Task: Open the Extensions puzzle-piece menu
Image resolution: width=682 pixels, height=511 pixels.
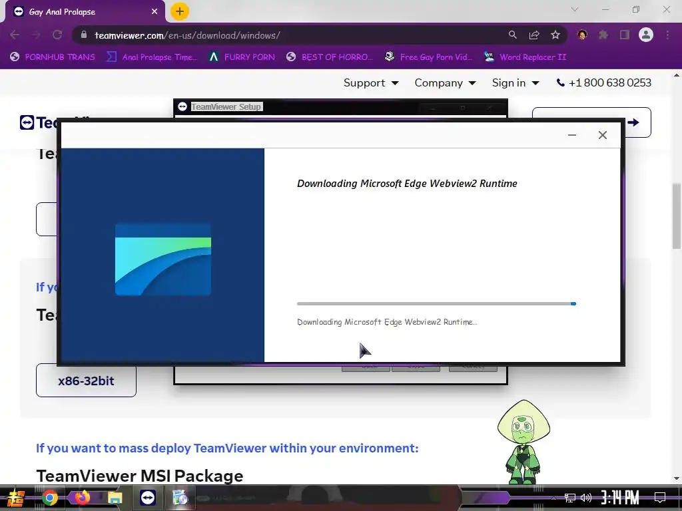Action: pos(603,35)
